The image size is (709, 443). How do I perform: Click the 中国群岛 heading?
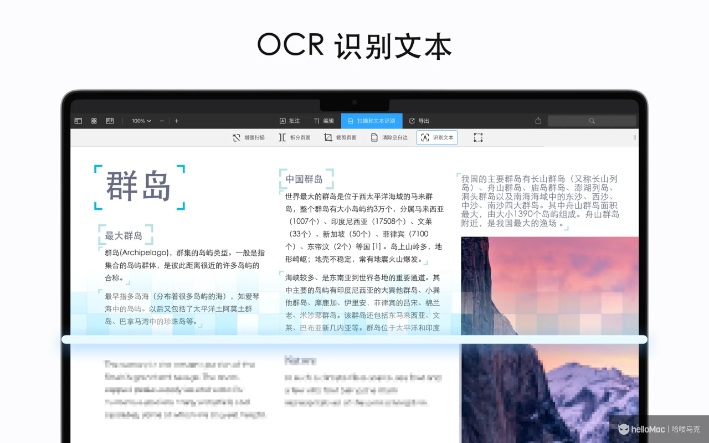304,179
